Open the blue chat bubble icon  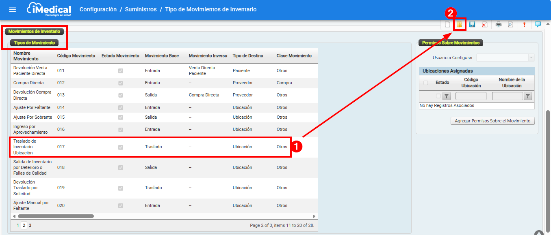[x=538, y=24]
